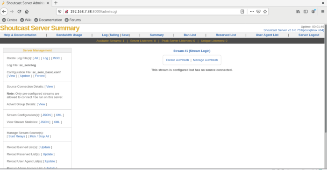
Task: Open Bandwidth Usage page
Action: [x=69, y=35]
